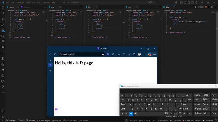Screen dimensions: 218x122
Task: Open the Terminal menu
Action: click(x=46, y=3)
